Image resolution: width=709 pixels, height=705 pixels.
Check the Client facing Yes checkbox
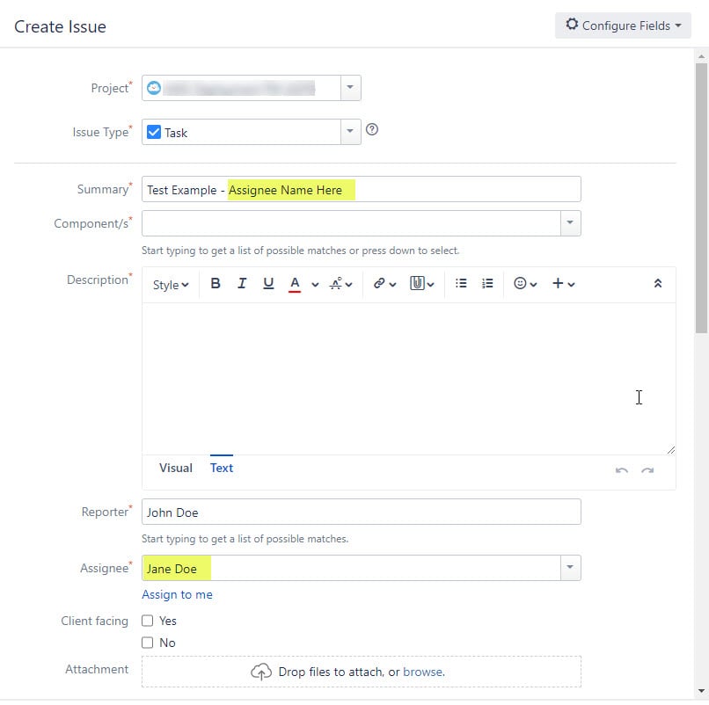pos(148,621)
